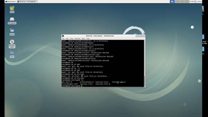Viewport: 208px width, 117px height.
Task: Click the Terminal taskbar button in top panel
Action: pyautogui.click(x=27, y=1)
